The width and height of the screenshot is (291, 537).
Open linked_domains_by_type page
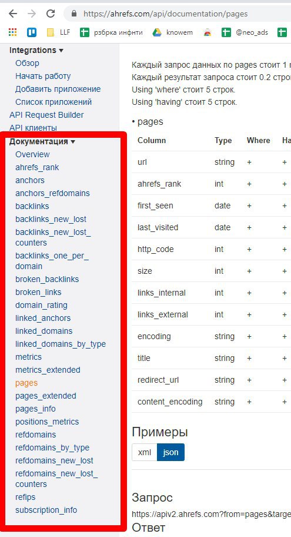pyautogui.click(x=61, y=344)
